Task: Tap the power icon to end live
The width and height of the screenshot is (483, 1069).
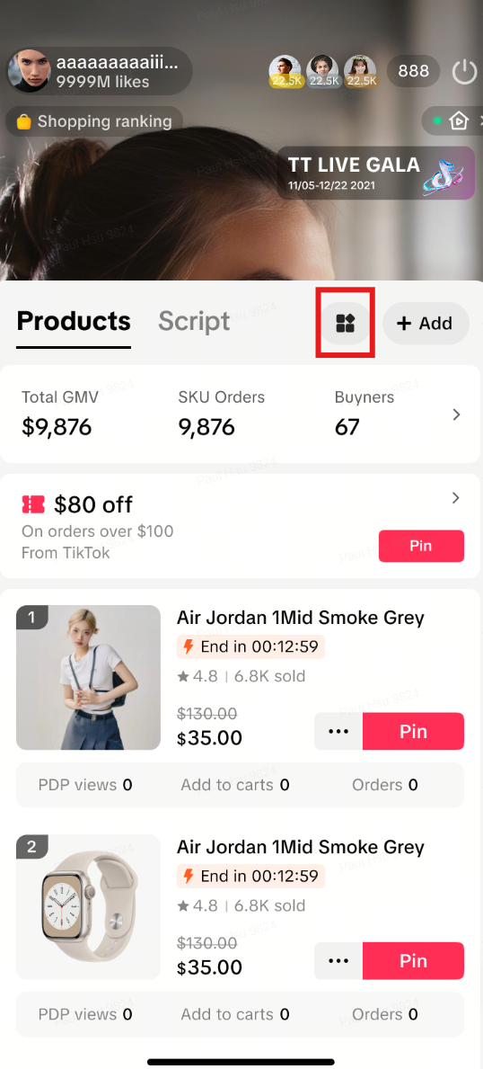Action: [x=465, y=72]
